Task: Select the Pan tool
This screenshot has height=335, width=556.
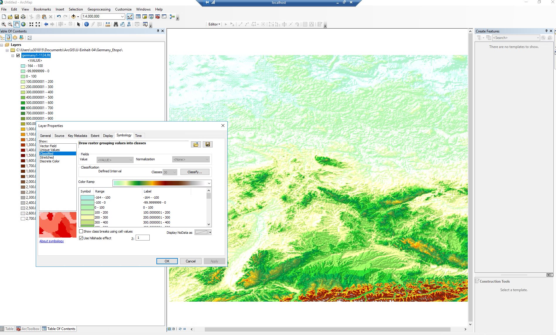Action: (x=16, y=24)
